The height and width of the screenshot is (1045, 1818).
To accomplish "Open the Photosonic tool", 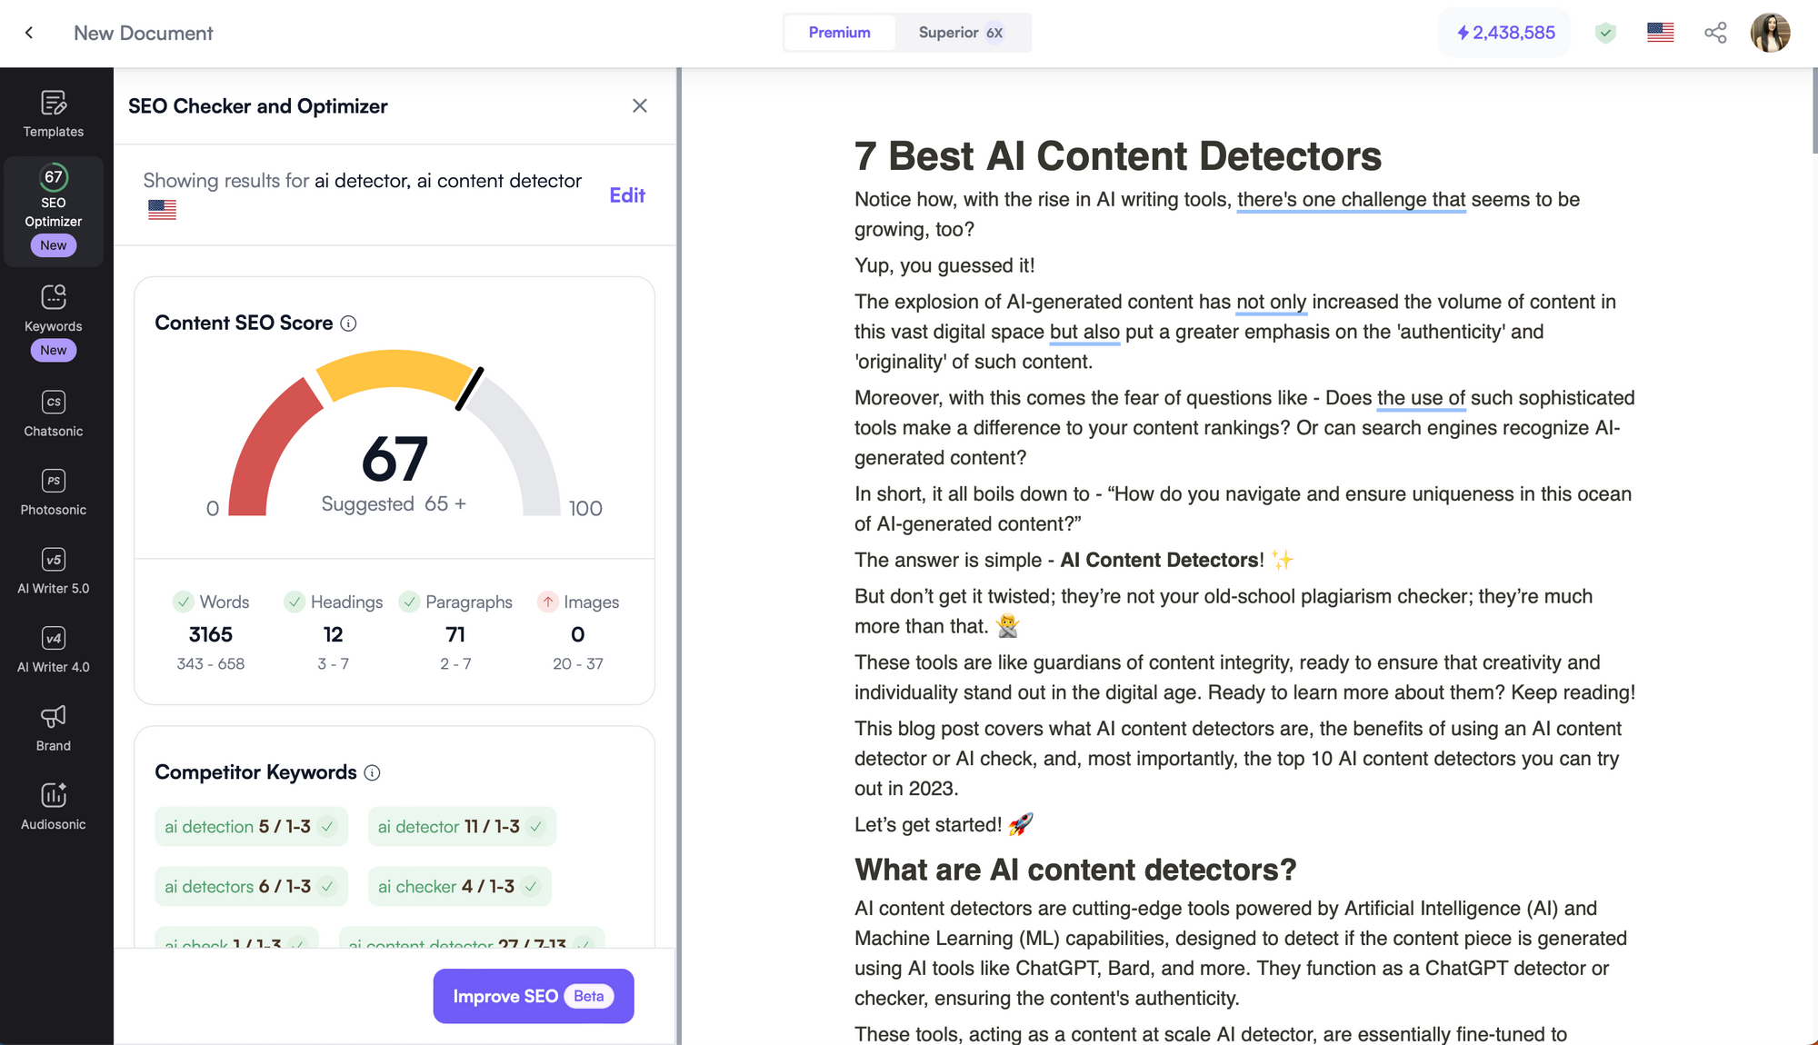I will point(54,492).
